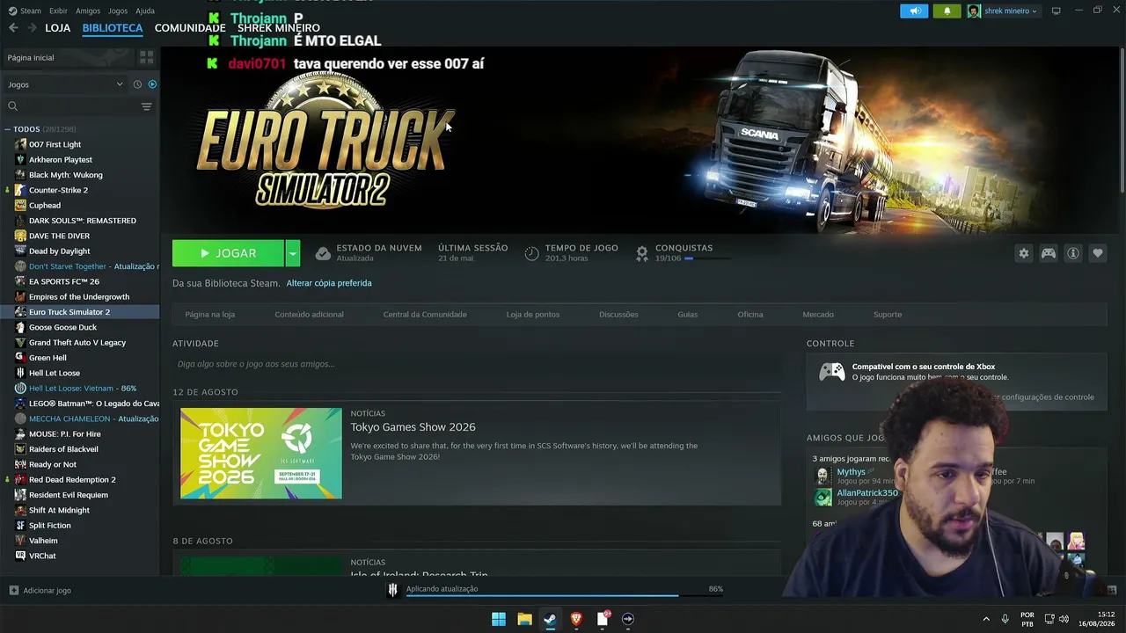Click the activity text input field
1126x633 pixels.
pyautogui.click(x=477, y=364)
